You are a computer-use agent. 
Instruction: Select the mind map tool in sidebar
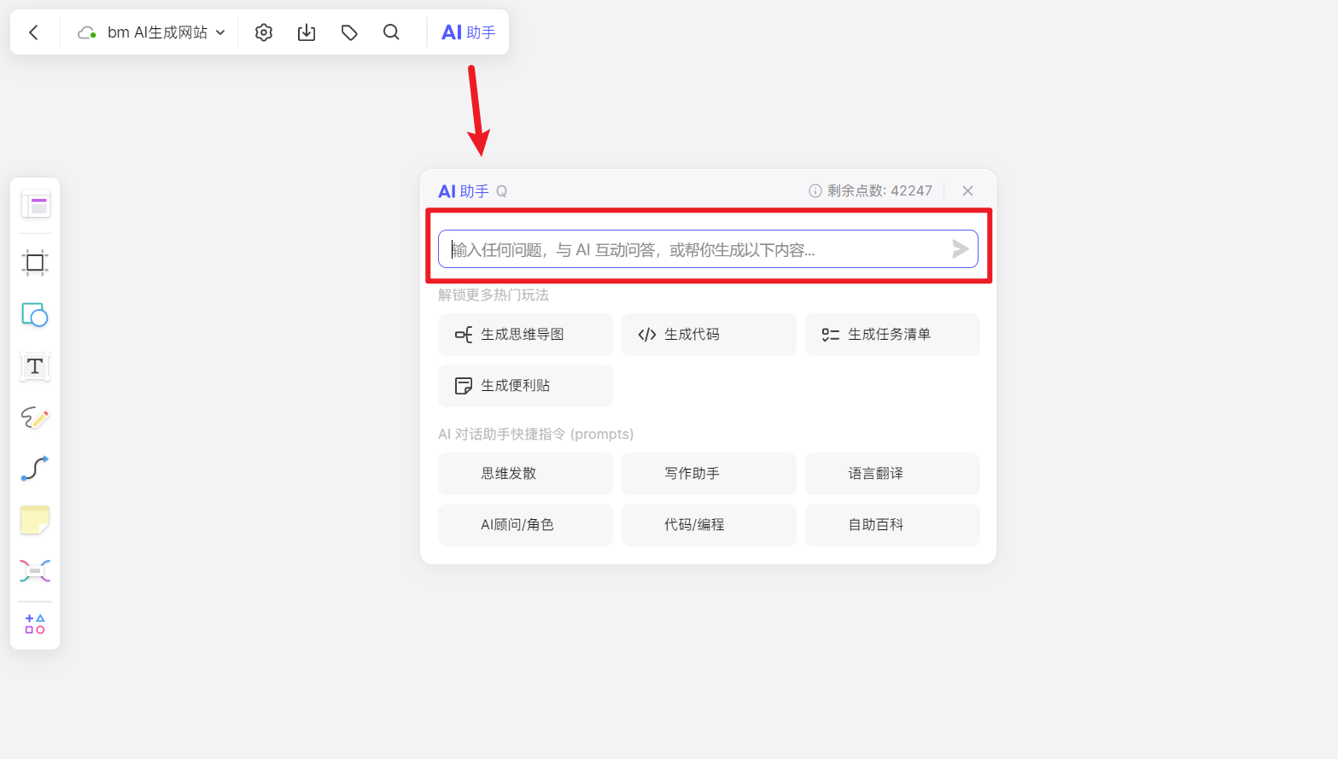tap(35, 571)
